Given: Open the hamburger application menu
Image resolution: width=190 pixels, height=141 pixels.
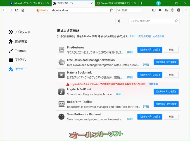Looking at the screenshot, I should (x=186, y=10).
